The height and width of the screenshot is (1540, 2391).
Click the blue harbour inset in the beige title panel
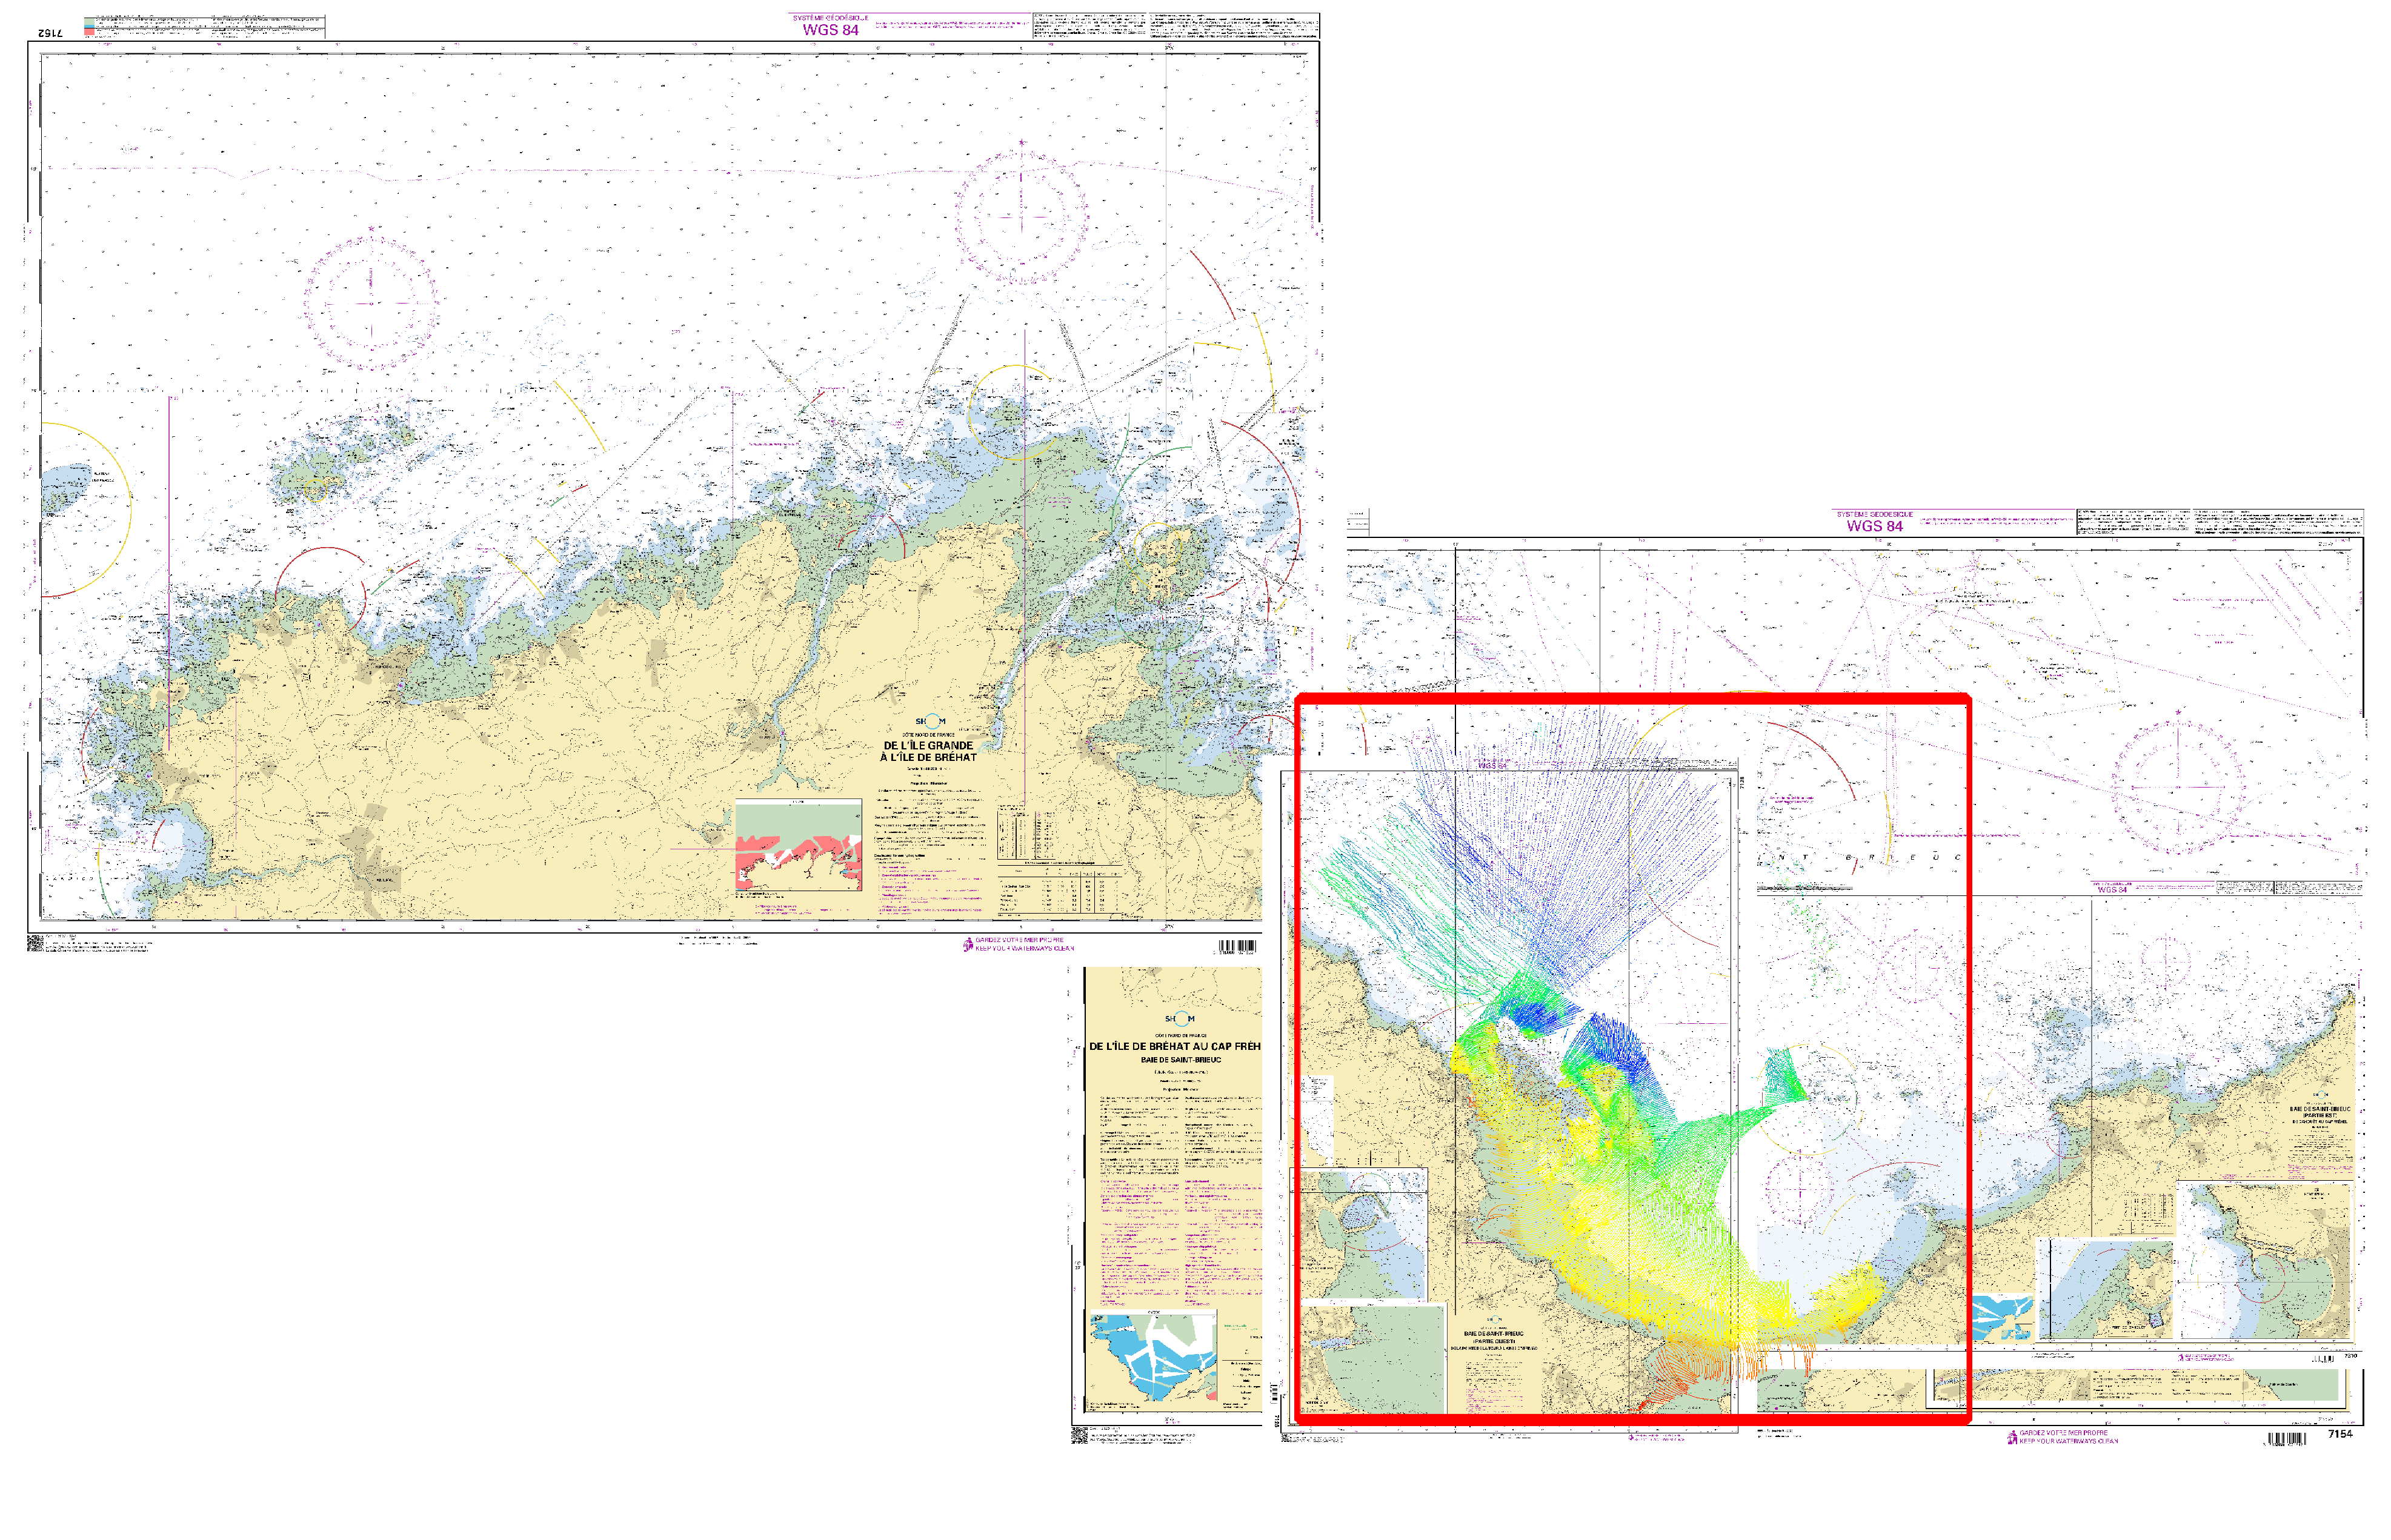(x=1153, y=1357)
